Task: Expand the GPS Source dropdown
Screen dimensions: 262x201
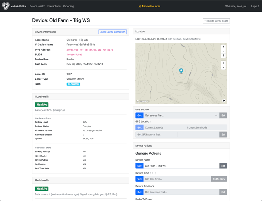Action: [x=181, y=116]
